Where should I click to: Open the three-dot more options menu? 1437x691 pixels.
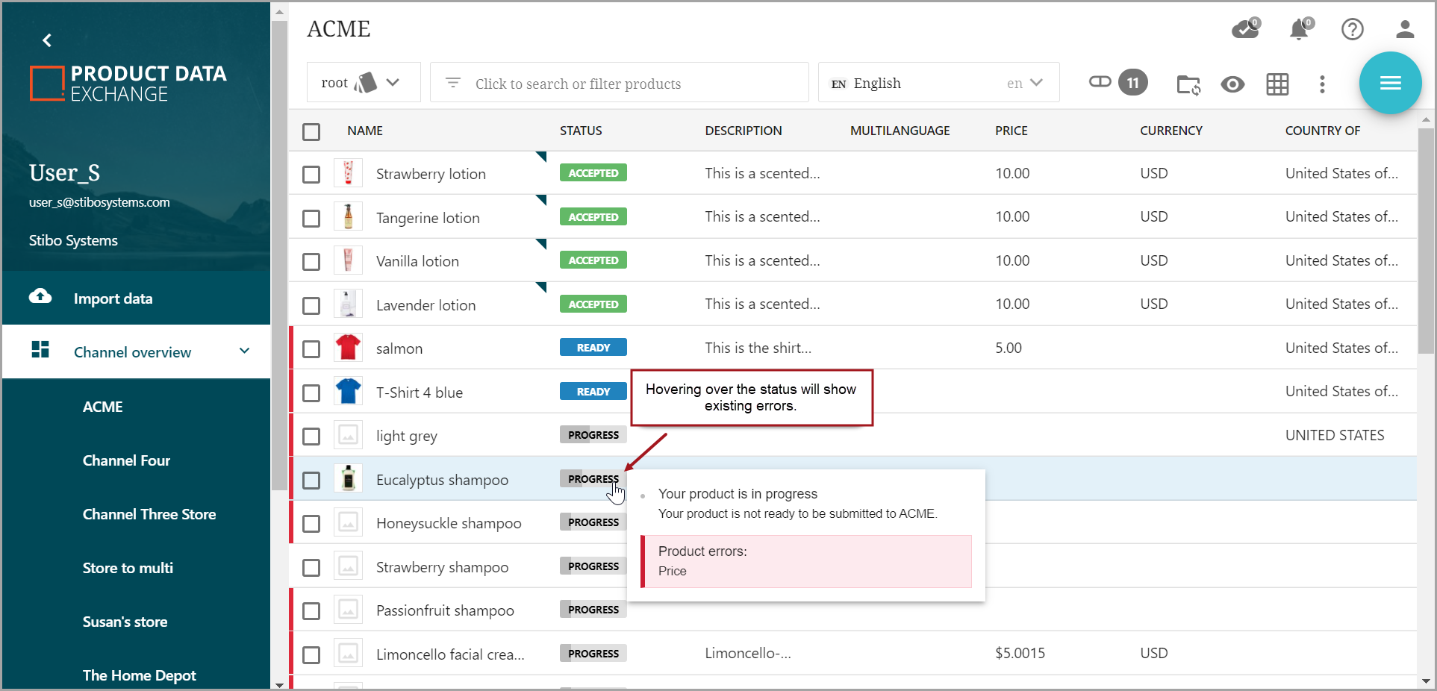coord(1322,84)
